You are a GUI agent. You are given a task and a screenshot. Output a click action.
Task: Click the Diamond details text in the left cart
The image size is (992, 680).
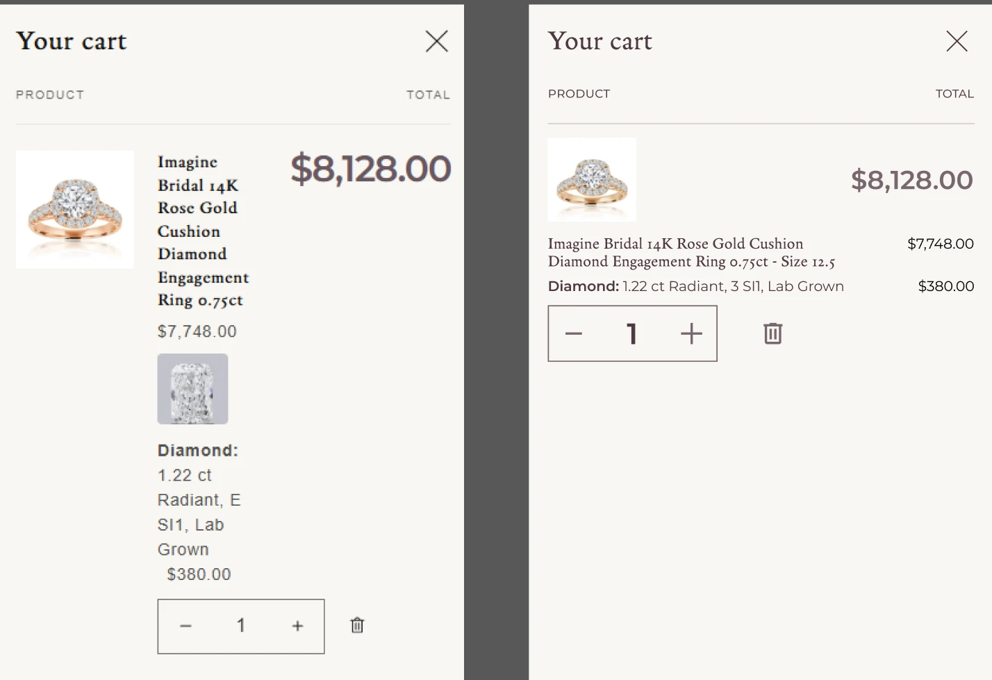(x=199, y=500)
